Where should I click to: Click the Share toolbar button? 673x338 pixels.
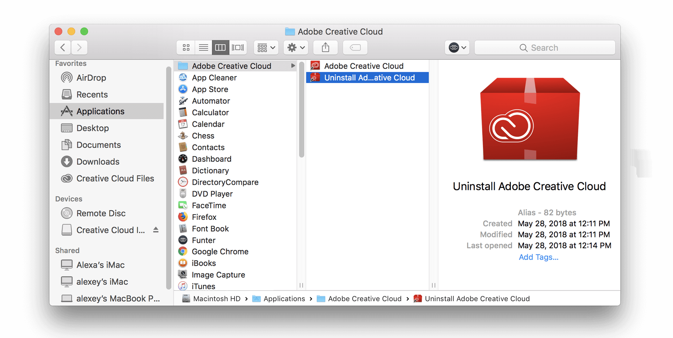pos(325,47)
